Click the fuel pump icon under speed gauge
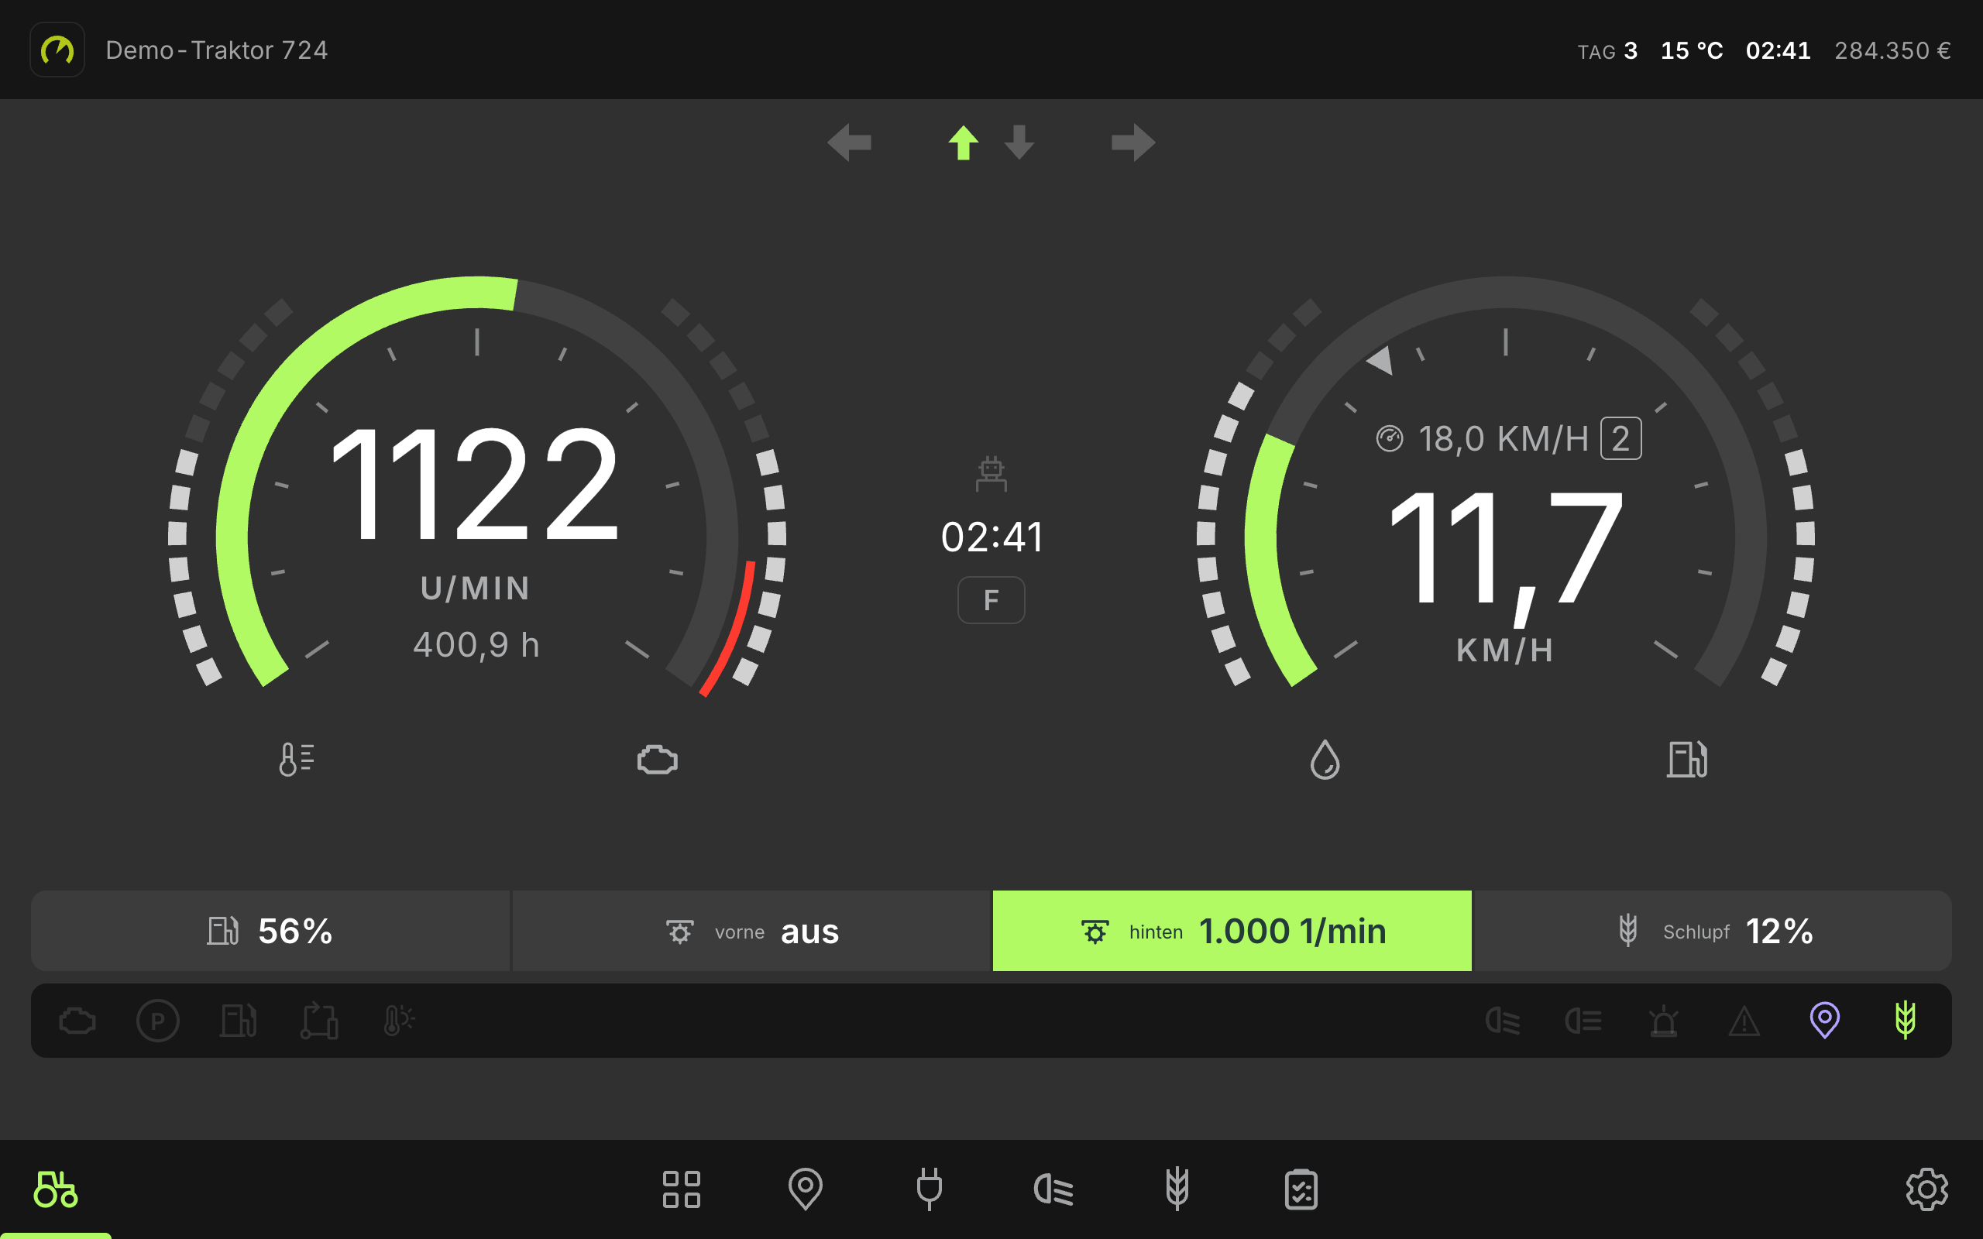 (x=1687, y=759)
